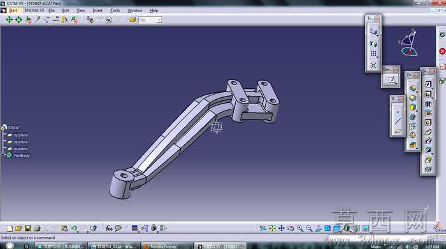Image resolution: width=446 pixels, height=249 pixels.
Task: Select the Multi-sections Solid tool
Action: (428, 159)
